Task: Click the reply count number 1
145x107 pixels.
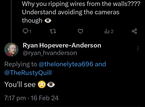Action: pyautogui.click(x=30, y=31)
